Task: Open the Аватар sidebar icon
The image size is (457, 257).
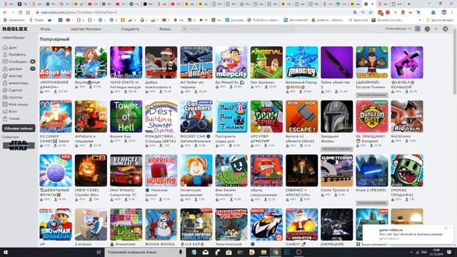Action: [5, 76]
